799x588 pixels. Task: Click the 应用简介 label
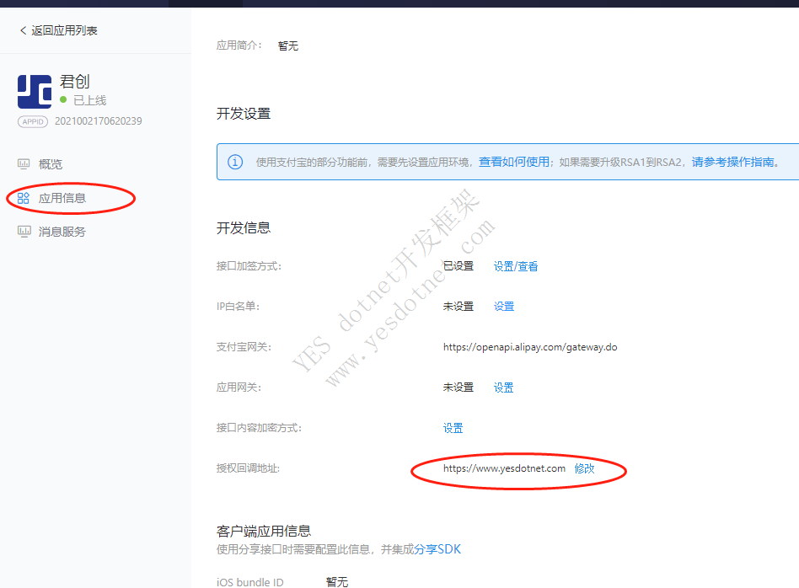(239, 45)
